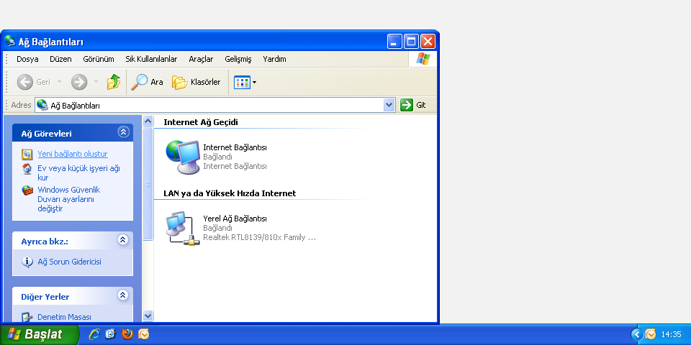691x345 pixels.
Task: Open the Görünüm menu
Action: pos(99,59)
